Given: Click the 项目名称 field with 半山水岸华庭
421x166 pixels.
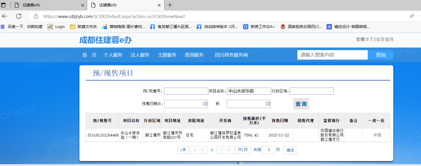Looking at the screenshot, I should click(x=249, y=91).
